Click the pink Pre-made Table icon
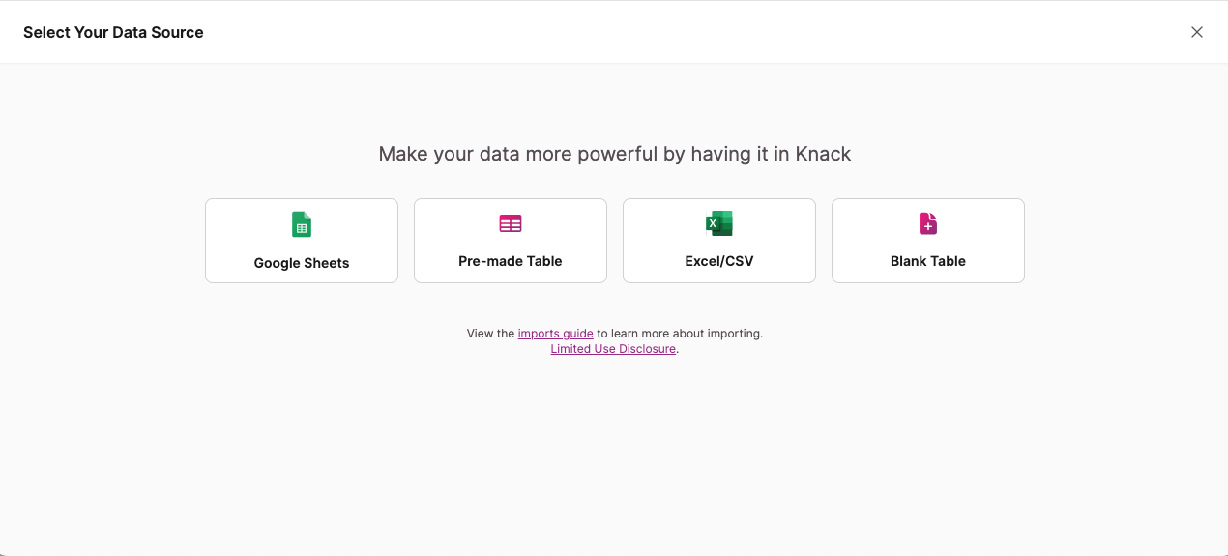 (x=511, y=223)
